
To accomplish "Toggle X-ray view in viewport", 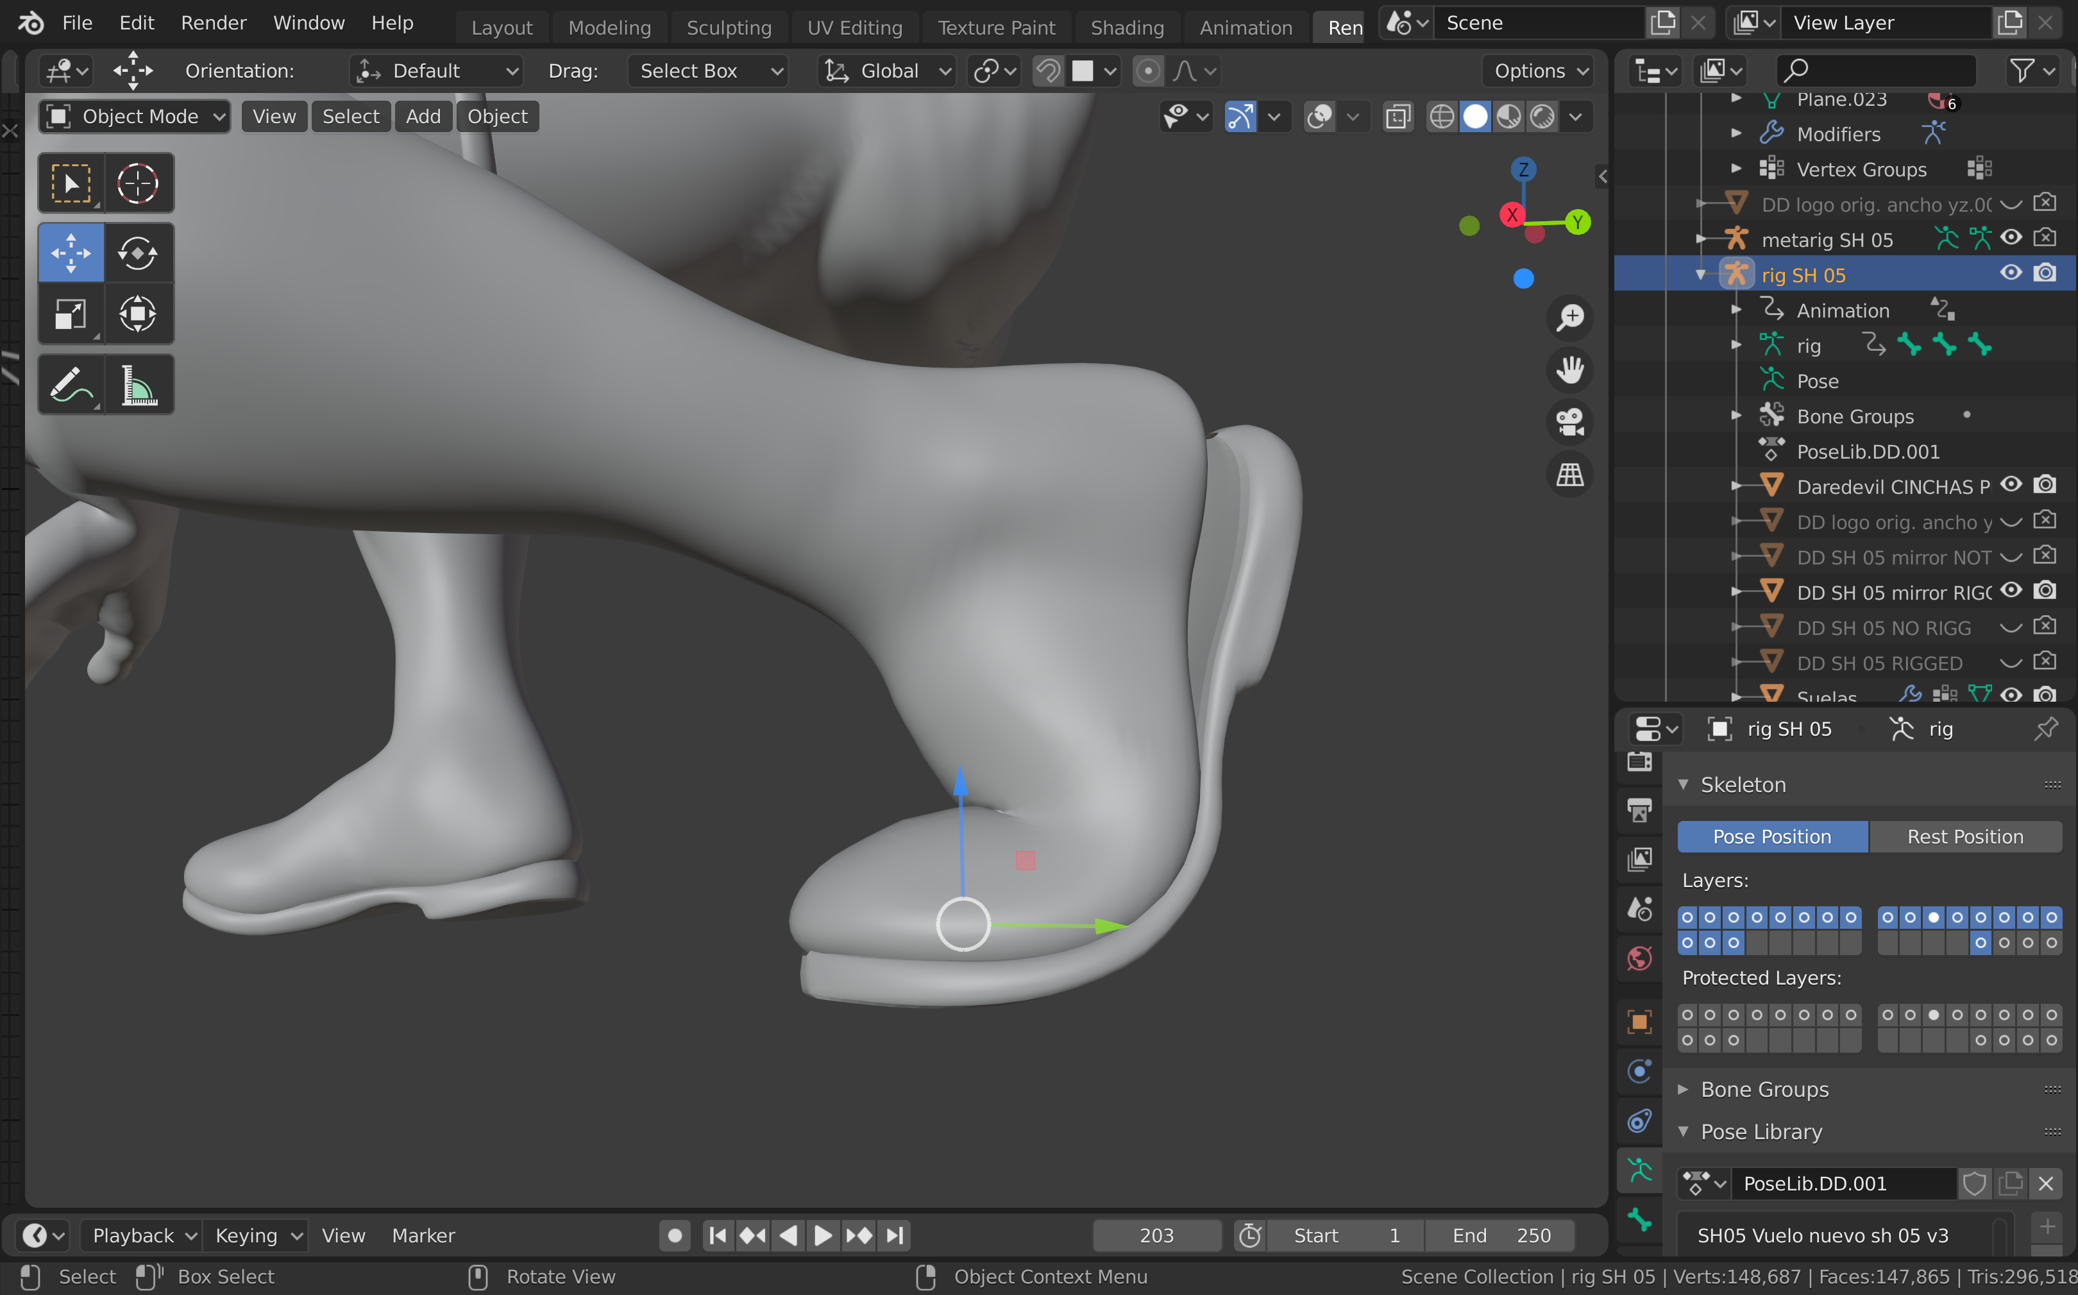I will (x=1398, y=117).
